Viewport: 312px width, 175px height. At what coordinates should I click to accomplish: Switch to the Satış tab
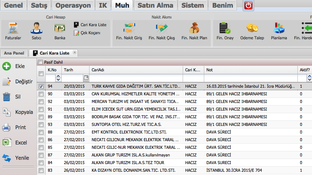pyautogui.click(x=39, y=5)
